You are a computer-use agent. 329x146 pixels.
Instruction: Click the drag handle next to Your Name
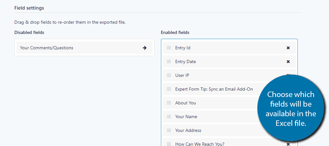pos(169,117)
